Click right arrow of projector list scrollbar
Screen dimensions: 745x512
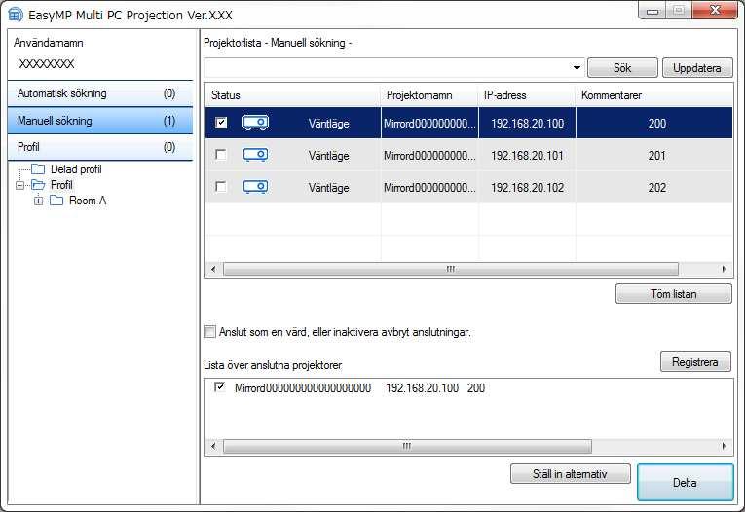pos(724,269)
